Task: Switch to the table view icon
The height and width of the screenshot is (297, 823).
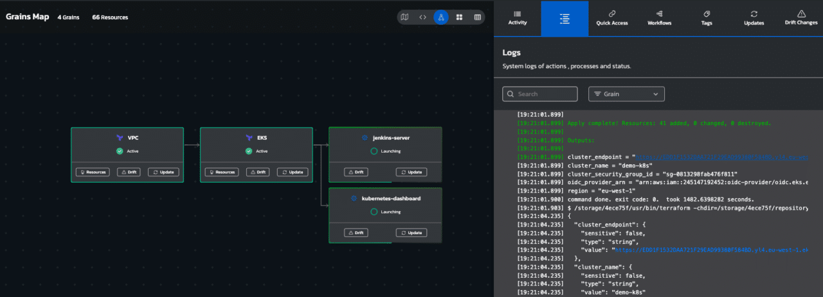Action: tap(478, 17)
